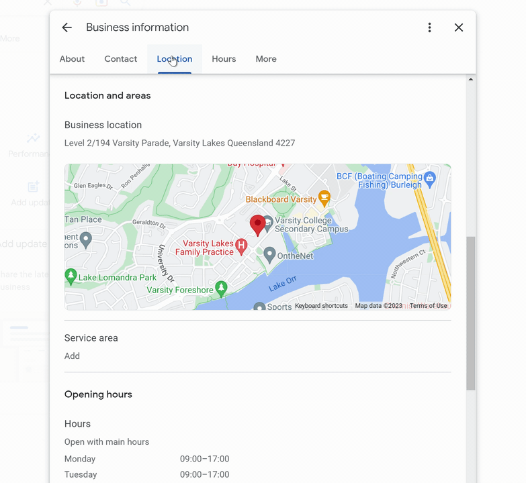Click the OntheNet map marker

coord(269,254)
